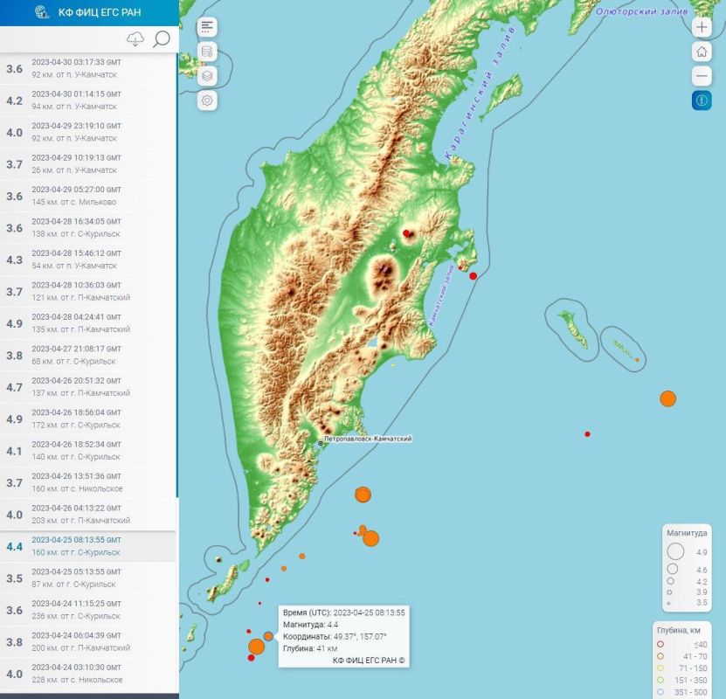The height and width of the screenshot is (699, 726).
Task: Select the 4.3 event at 2023-04-28 15:46:12
Action: pos(88,260)
